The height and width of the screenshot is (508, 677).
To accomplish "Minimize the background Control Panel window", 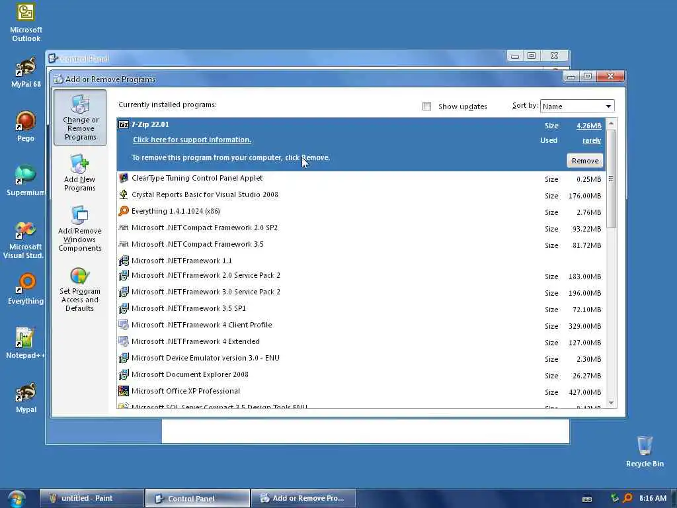I will (x=514, y=56).
